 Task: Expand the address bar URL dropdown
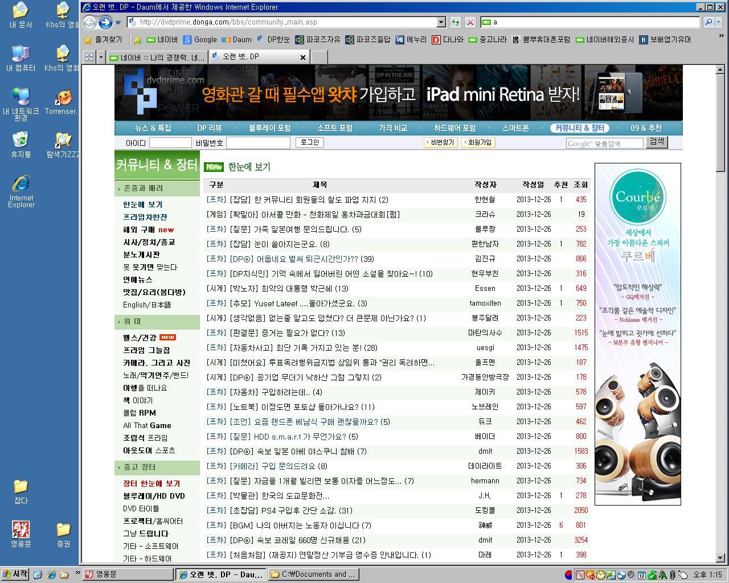pos(441,22)
